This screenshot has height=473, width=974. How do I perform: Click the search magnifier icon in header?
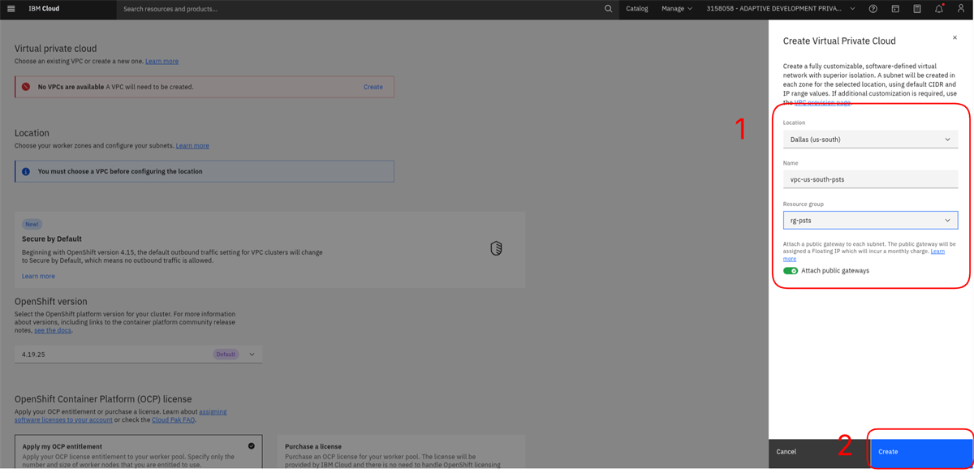click(x=609, y=9)
